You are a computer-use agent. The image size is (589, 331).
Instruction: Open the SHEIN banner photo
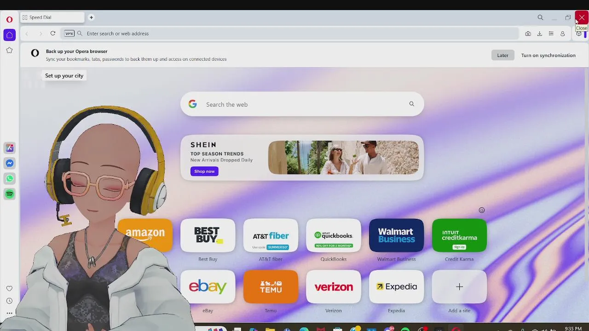(x=343, y=158)
